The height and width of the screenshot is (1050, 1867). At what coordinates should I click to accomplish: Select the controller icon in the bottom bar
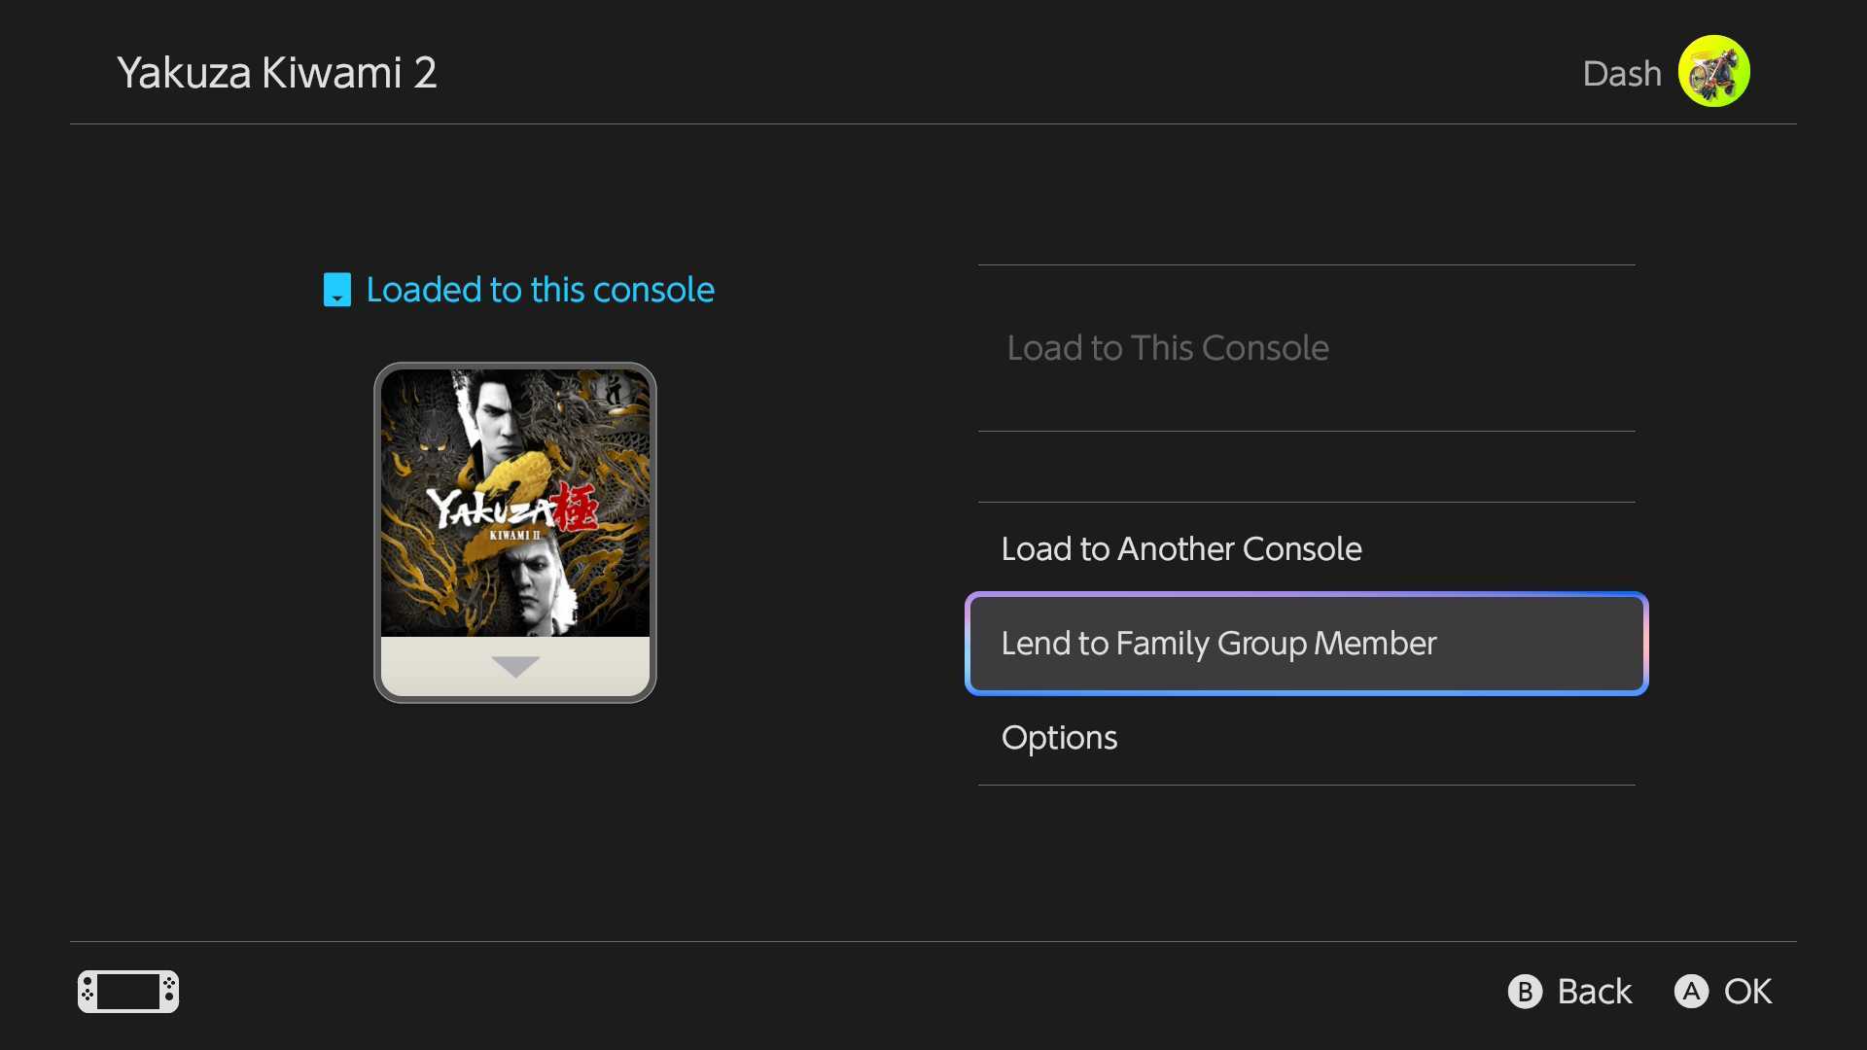click(x=127, y=992)
